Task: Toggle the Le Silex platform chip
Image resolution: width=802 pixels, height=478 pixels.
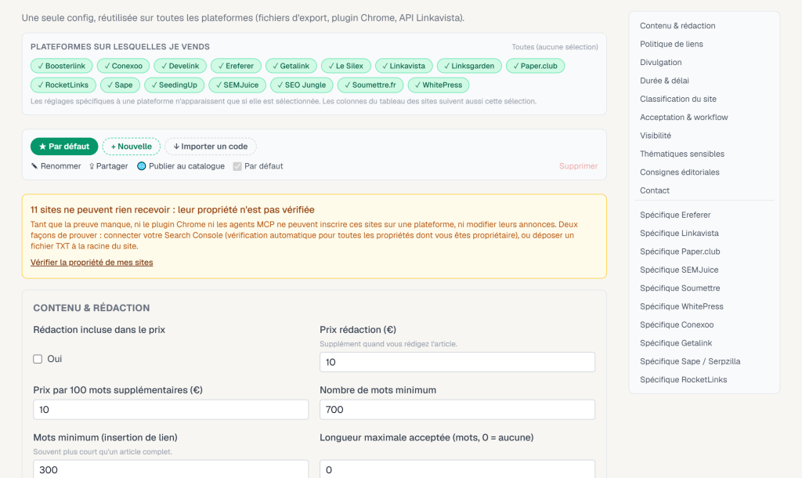Action: pyautogui.click(x=345, y=66)
